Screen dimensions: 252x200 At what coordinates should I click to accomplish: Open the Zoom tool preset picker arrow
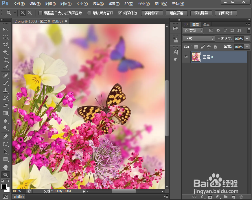15,13
